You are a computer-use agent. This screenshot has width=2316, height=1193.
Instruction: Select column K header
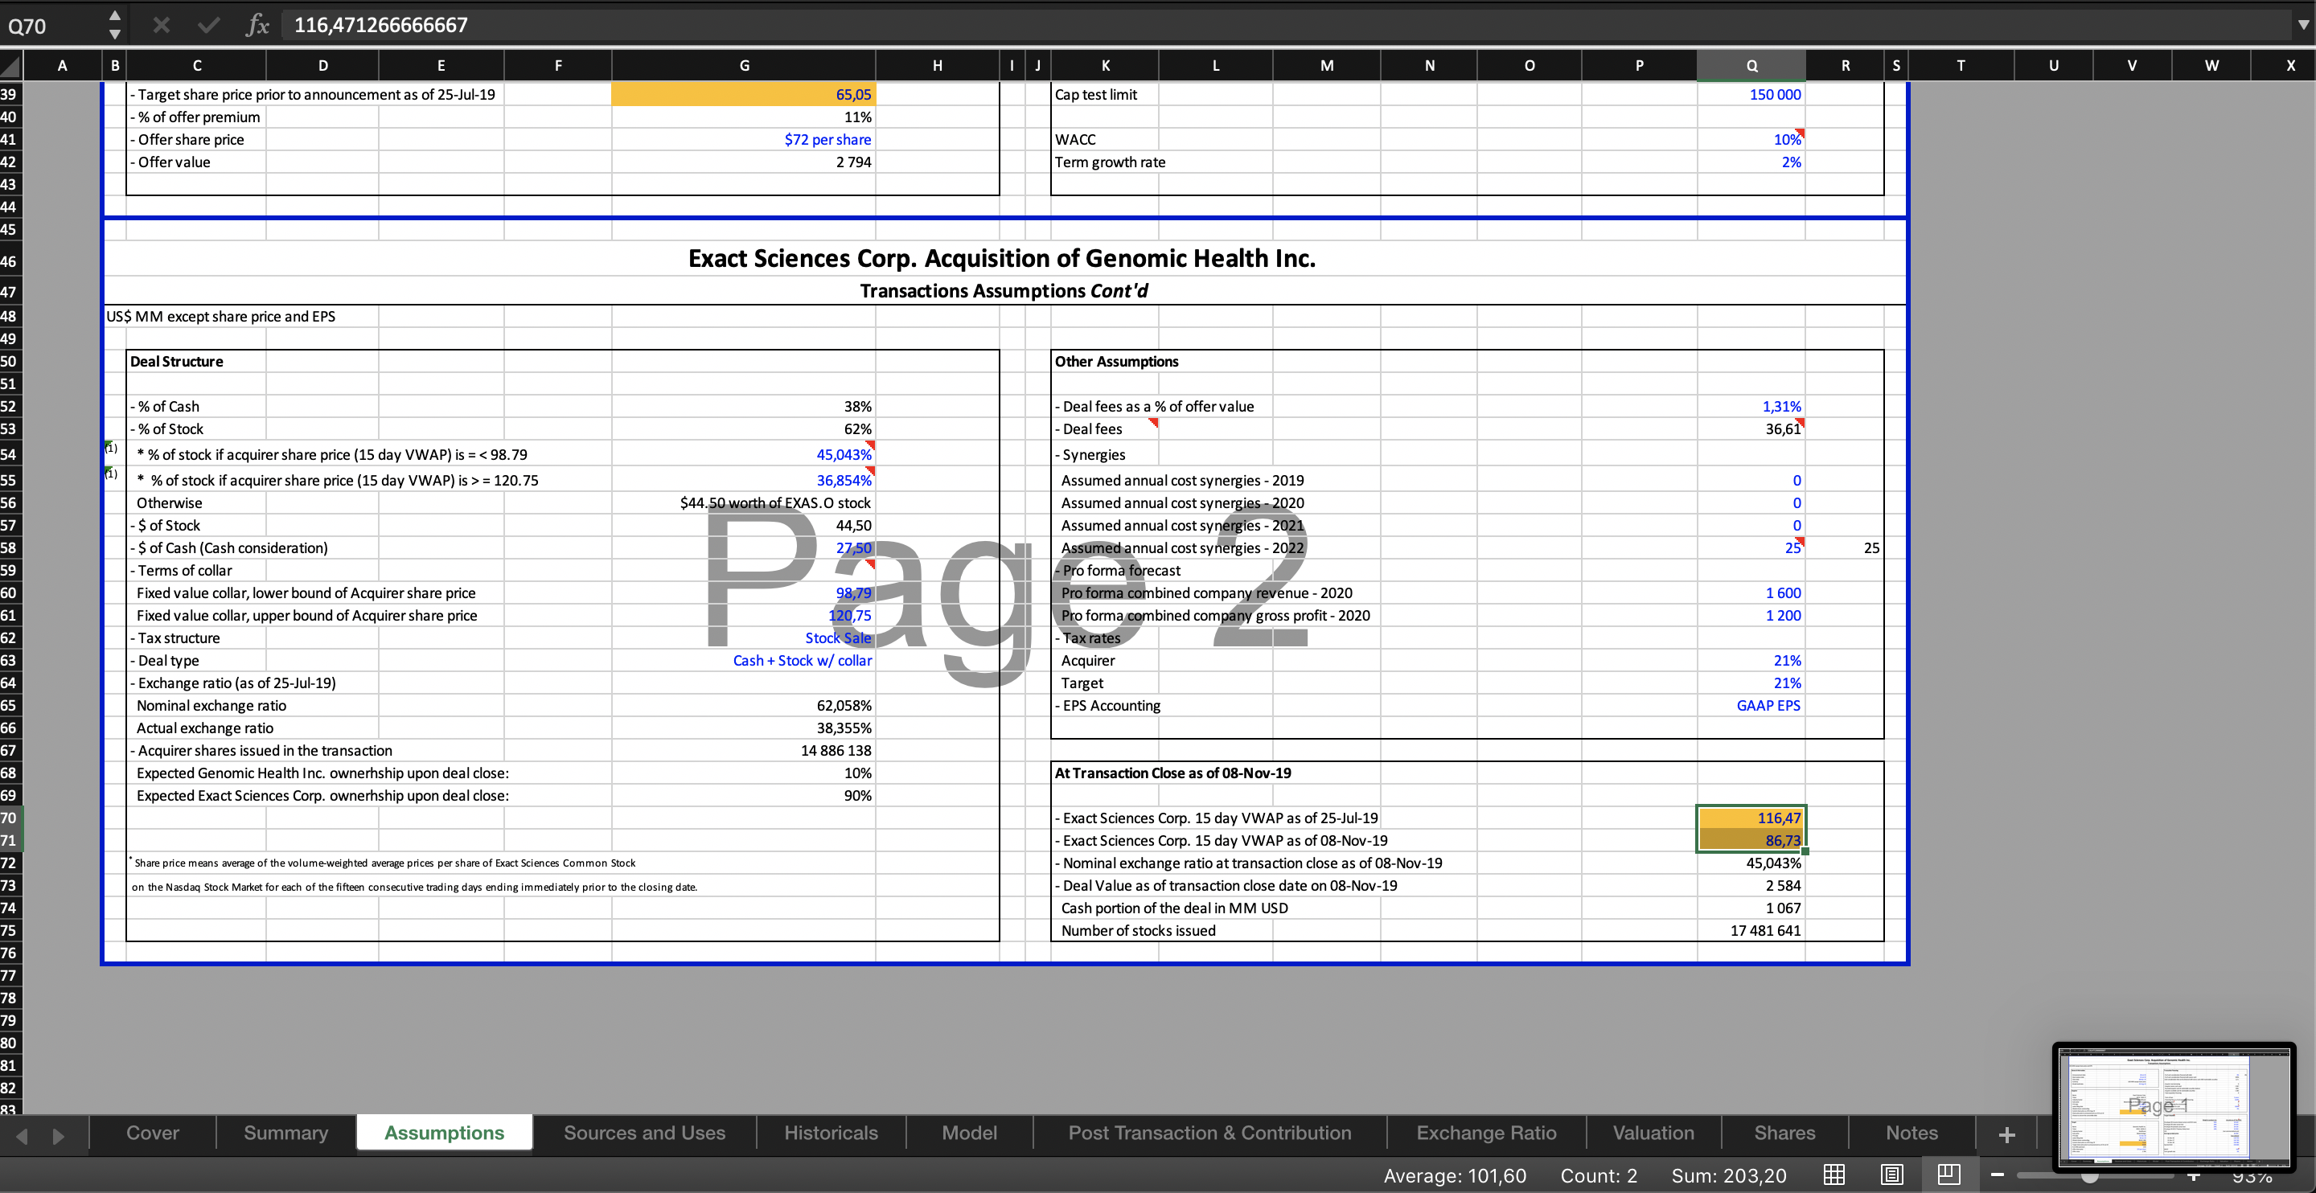click(x=1105, y=66)
